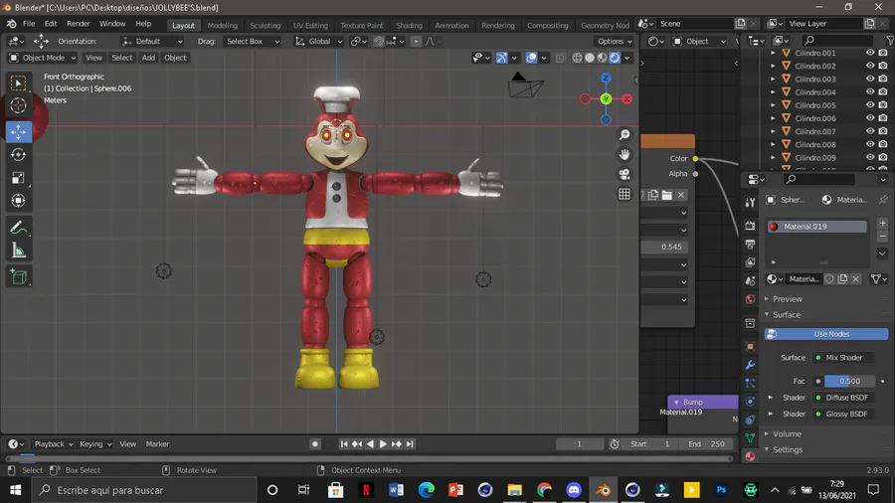The image size is (895, 503).
Task: Click the Use Nodes button
Action: 826,334
